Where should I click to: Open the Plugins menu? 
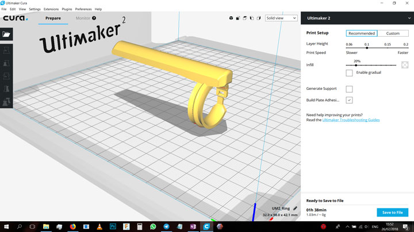pyautogui.click(x=67, y=9)
